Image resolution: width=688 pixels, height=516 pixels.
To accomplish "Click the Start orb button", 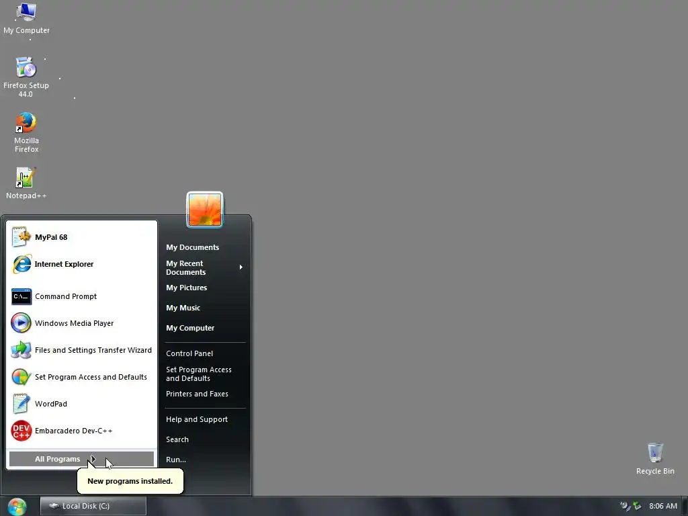I will tap(17, 507).
